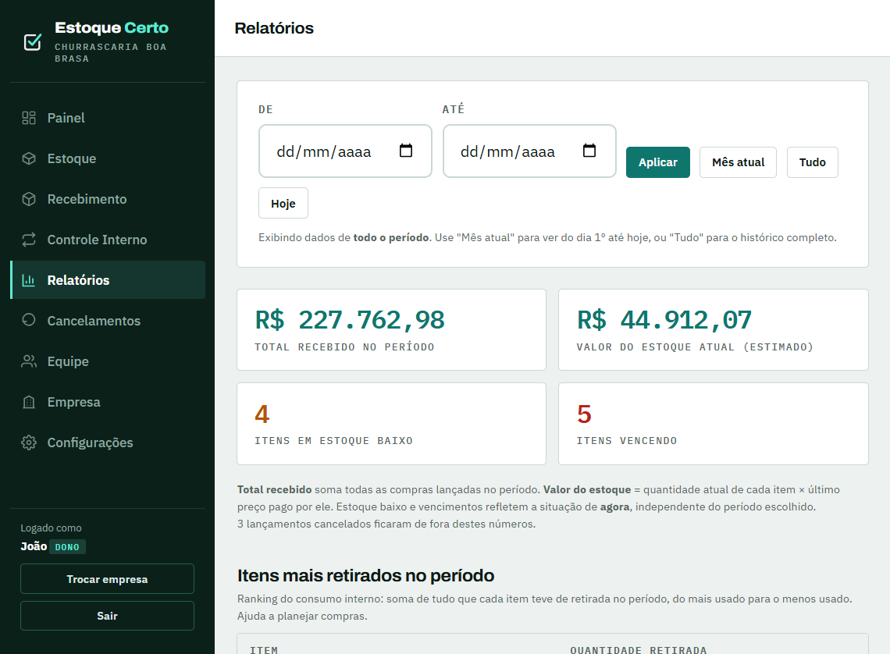The width and height of the screenshot is (890, 654).
Task: Click Trocar empresa button
Action: (107, 579)
